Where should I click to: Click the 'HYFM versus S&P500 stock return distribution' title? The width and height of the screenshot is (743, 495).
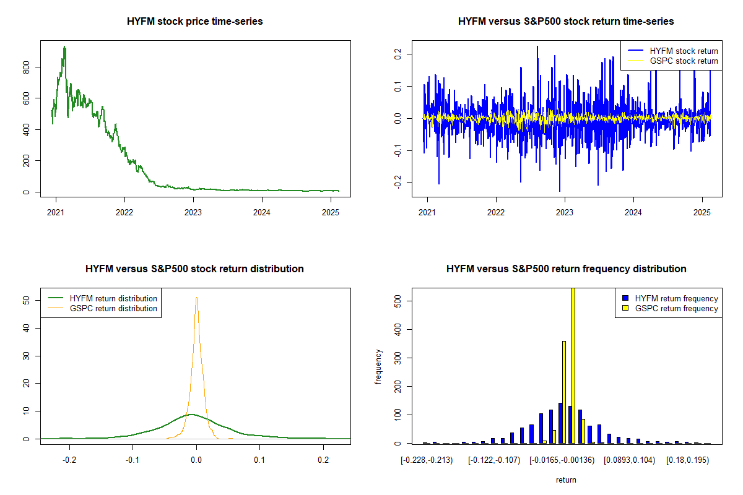[x=194, y=269]
